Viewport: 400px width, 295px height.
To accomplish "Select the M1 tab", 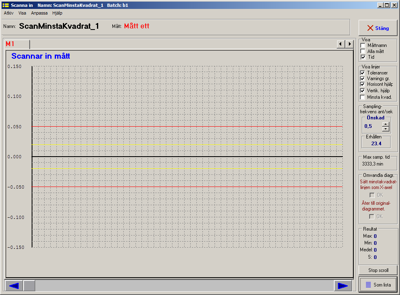I will pyautogui.click(x=17, y=44).
